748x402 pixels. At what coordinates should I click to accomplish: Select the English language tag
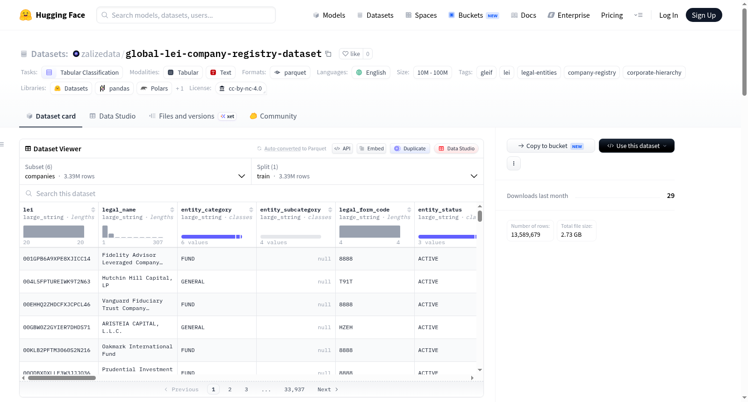click(x=371, y=72)
